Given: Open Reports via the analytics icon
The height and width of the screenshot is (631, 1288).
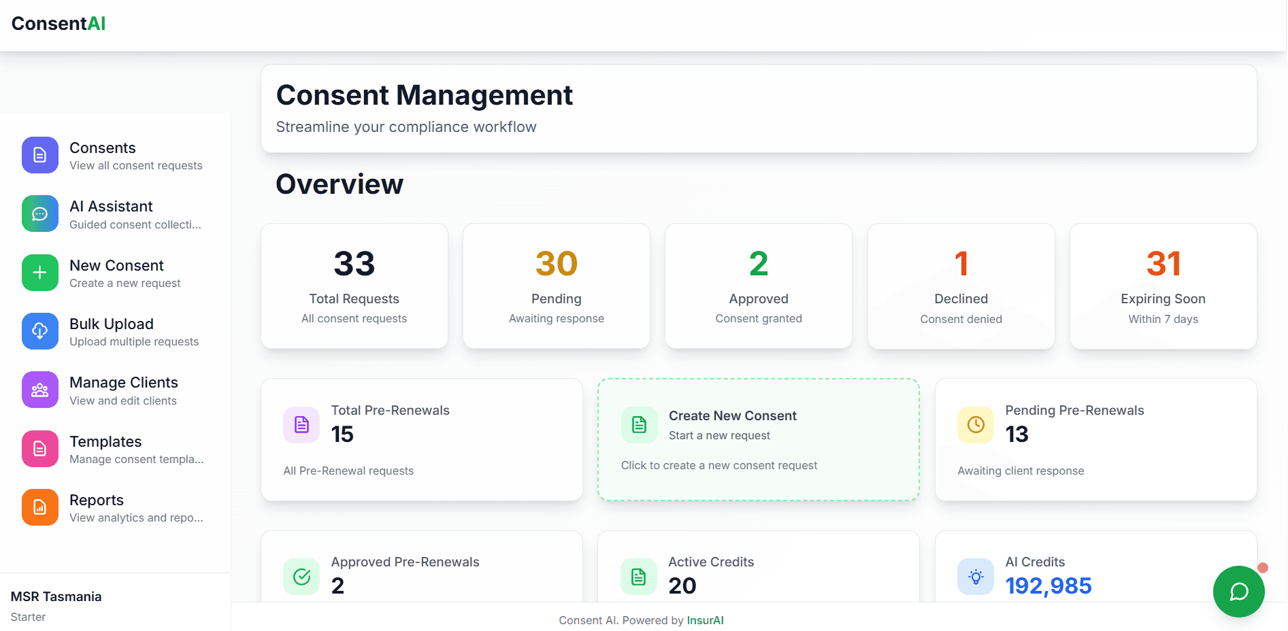Looking at the screenshot, I should click(x=39, y=507).
